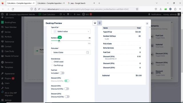Click Howdy, admin profile link
The image size is (183, 103).
pyautogui.click(x=172, y=14)
